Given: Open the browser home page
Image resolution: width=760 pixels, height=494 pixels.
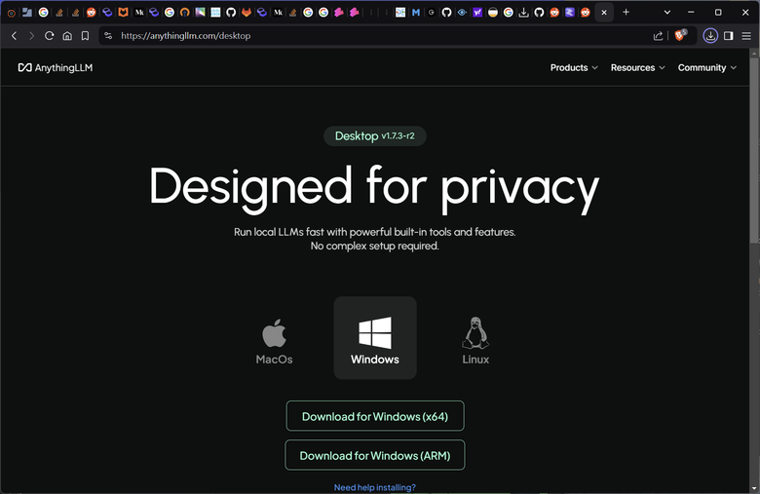Looking at the screenshot, I should tap(67, 36).
